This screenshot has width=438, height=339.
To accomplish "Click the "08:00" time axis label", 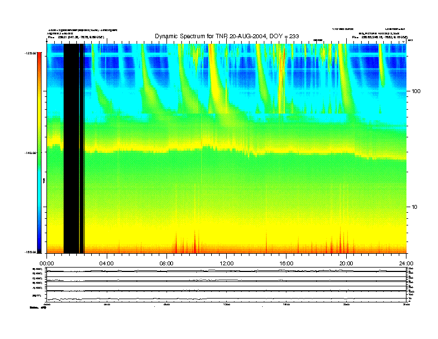I will pyautogui.click(x=166, y=264).
